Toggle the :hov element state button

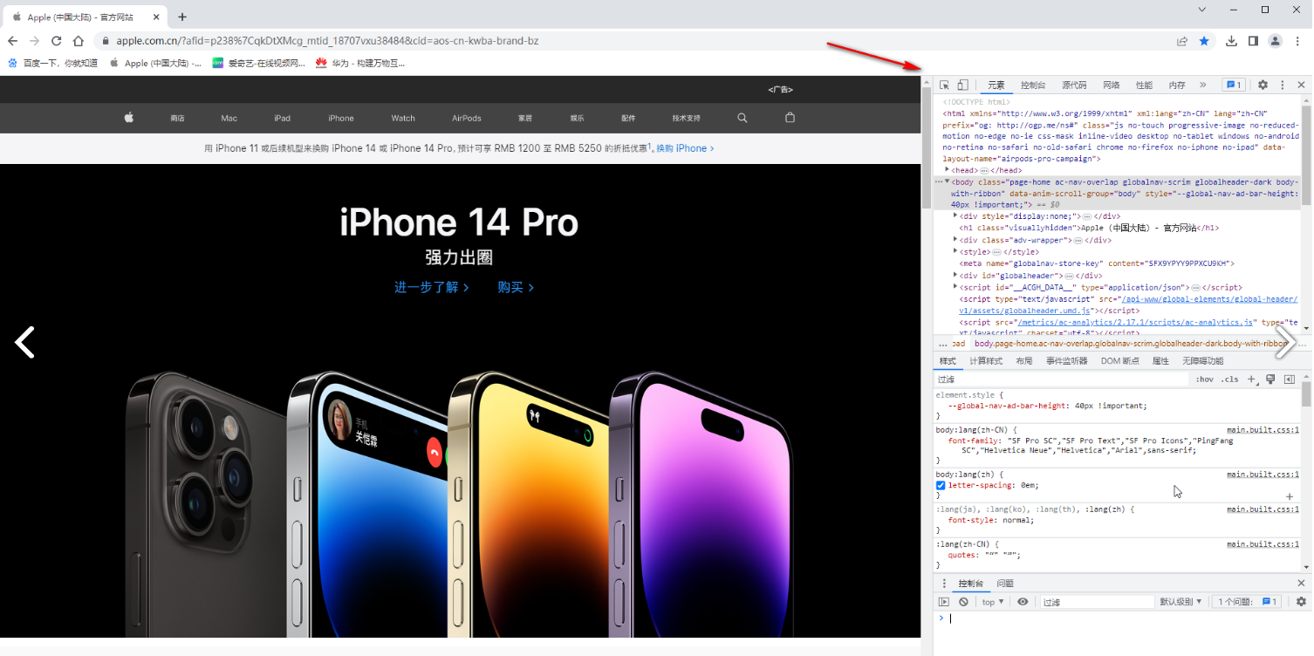pyautogui.click(x=1204, y=379)
